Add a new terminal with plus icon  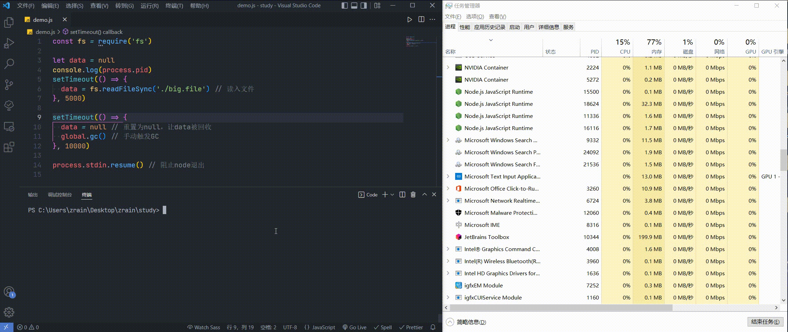pyautogui.click(x=385, y=195)
